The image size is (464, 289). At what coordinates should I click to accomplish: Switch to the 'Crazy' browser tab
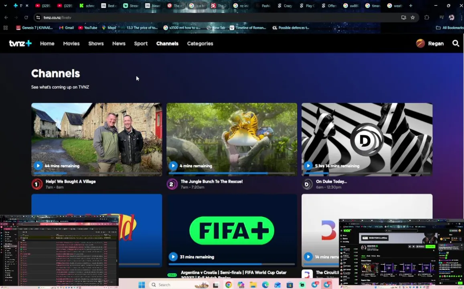point(285,6)
